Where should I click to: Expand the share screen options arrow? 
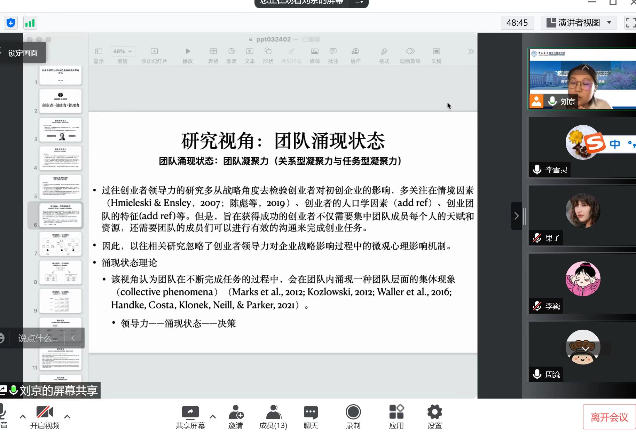pos(213,416)
